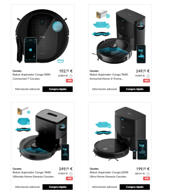Image resolution: width=170 pixels, height=194 pixels.
Task: Open Información adicional for Conga 7490 Immortal
Action: 105,89
